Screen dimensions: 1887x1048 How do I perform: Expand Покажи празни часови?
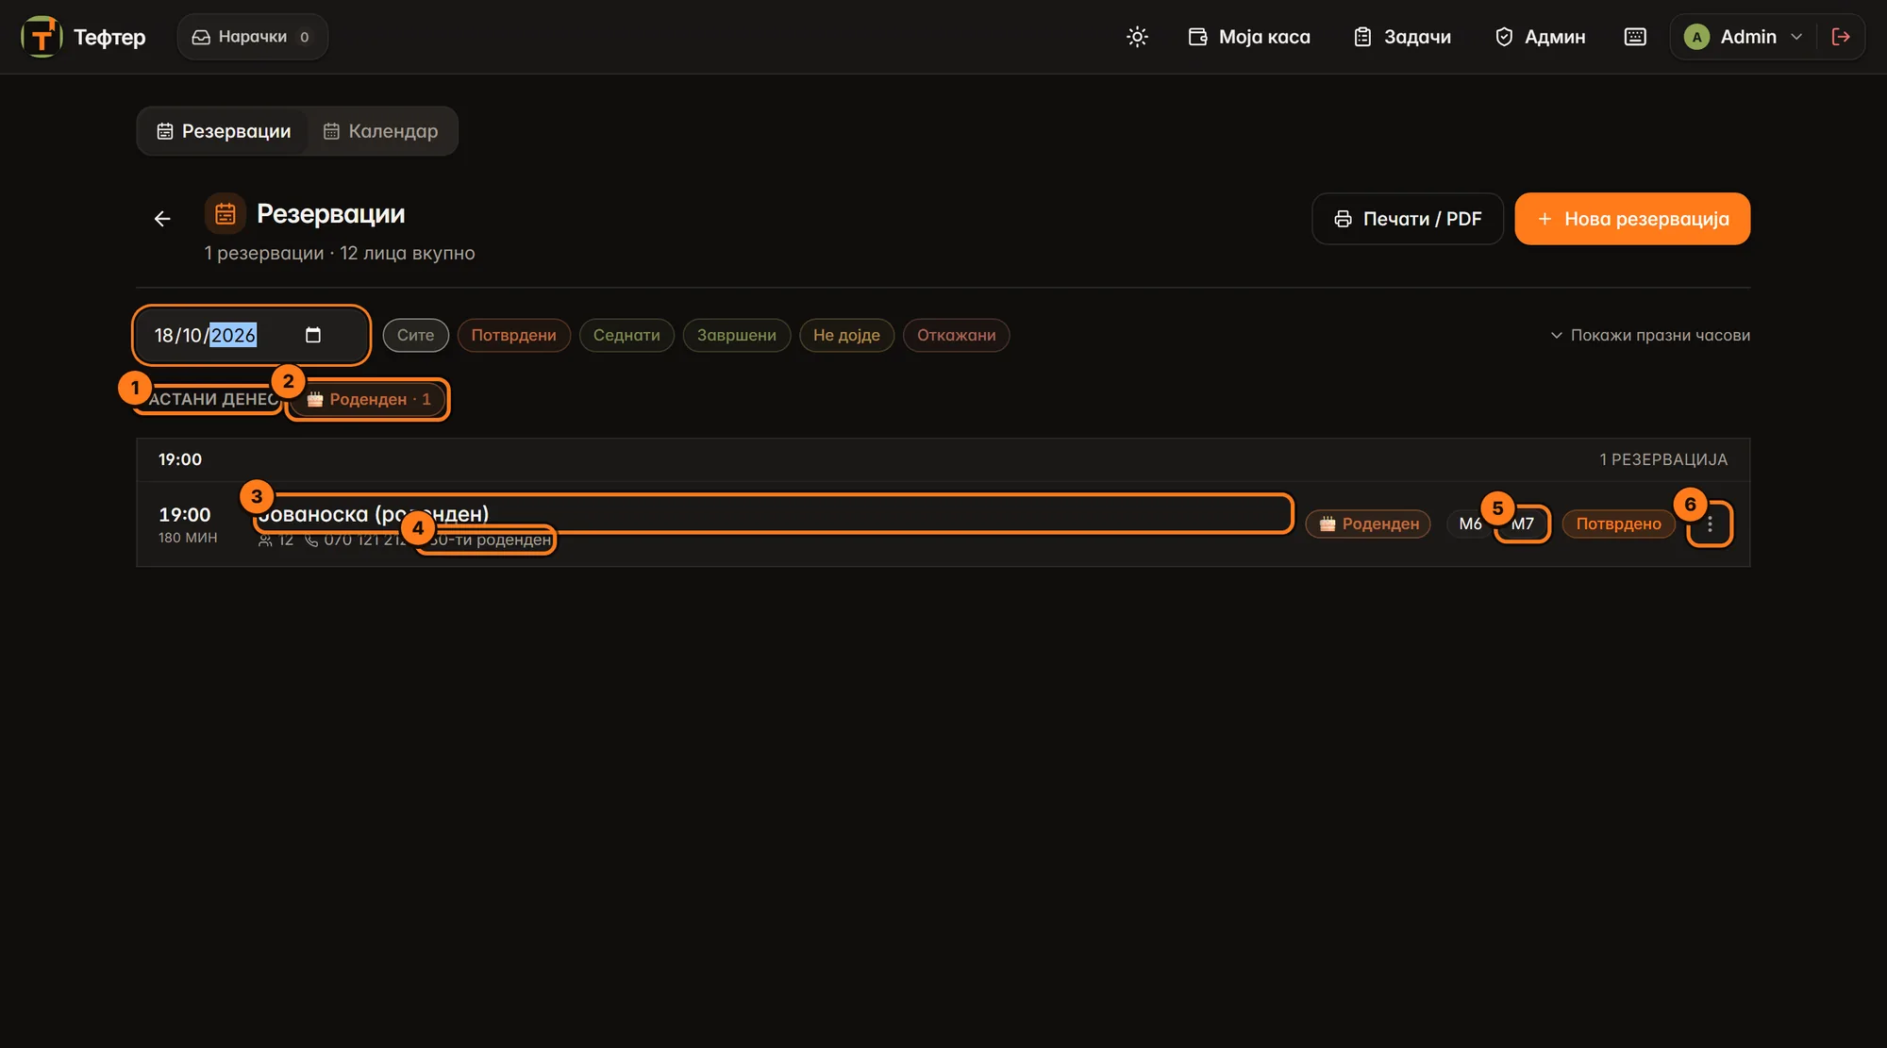tap(1650, 335)
